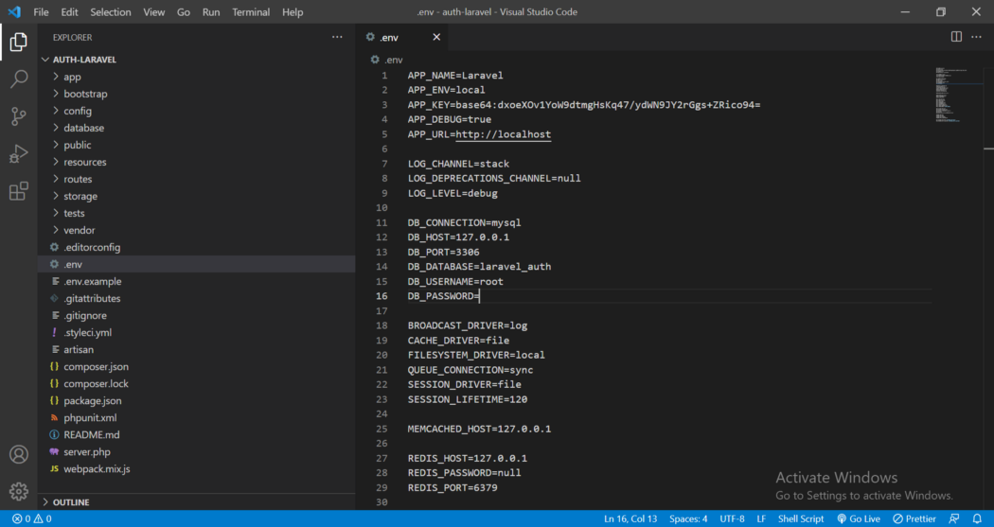994x527 pixels.
Task: Open the webpack.mix.js file
Action: point(197,469)
